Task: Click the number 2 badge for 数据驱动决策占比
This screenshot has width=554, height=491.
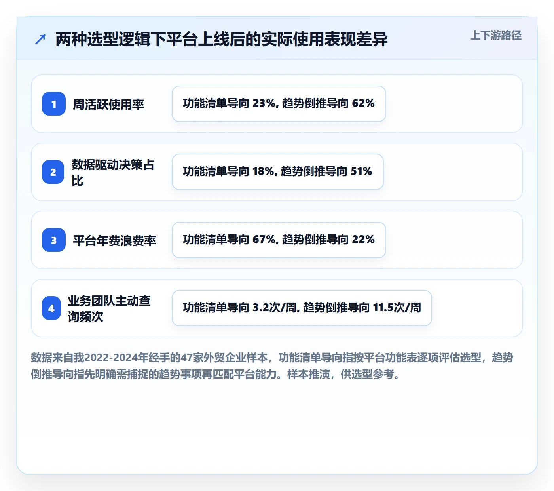Action: point(53,172)
